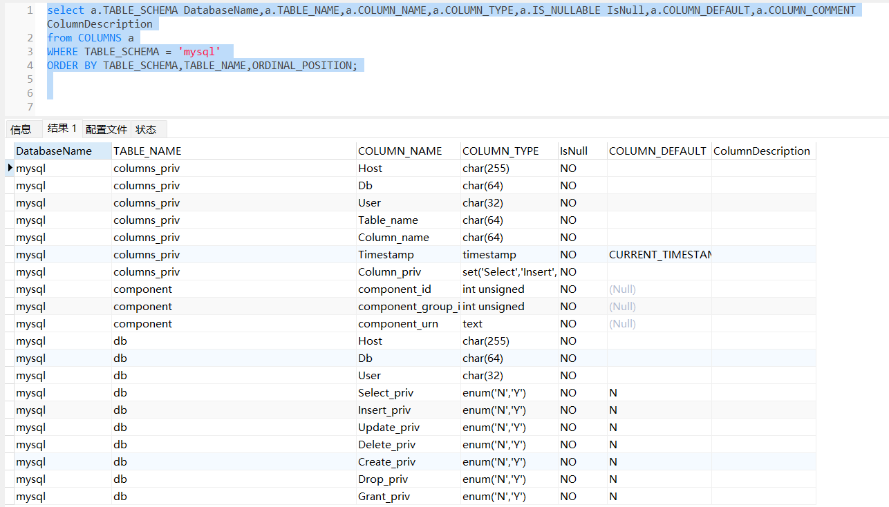Select the NO cell in Timestamp row

click(x=583, y=254)
